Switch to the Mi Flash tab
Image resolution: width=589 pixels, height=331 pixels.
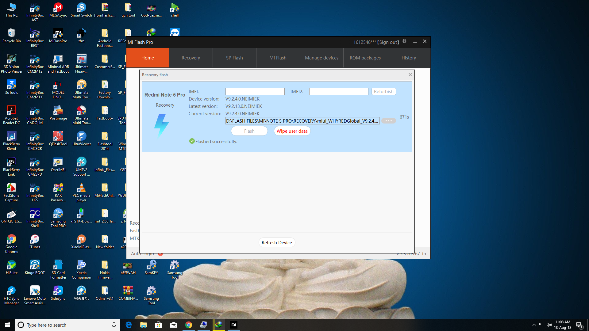click(x=278, y=58)
